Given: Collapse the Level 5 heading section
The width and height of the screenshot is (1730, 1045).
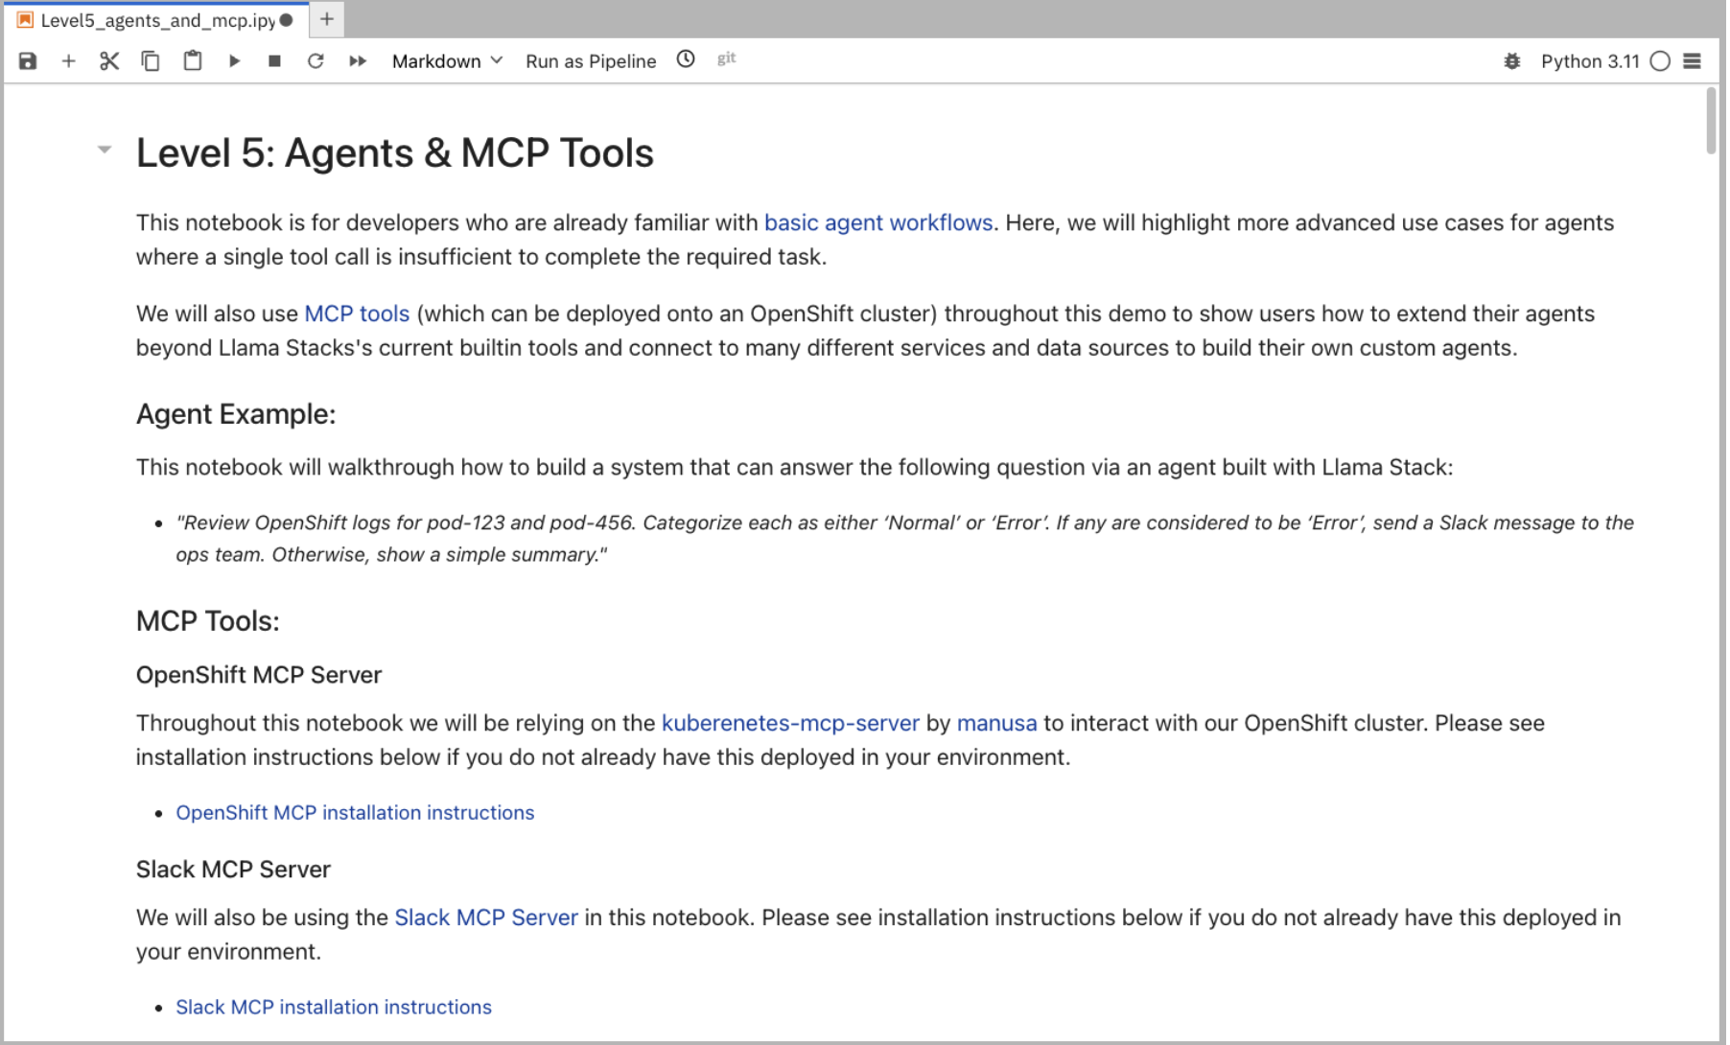Looking at the screenshot, I should pos(105,150).
